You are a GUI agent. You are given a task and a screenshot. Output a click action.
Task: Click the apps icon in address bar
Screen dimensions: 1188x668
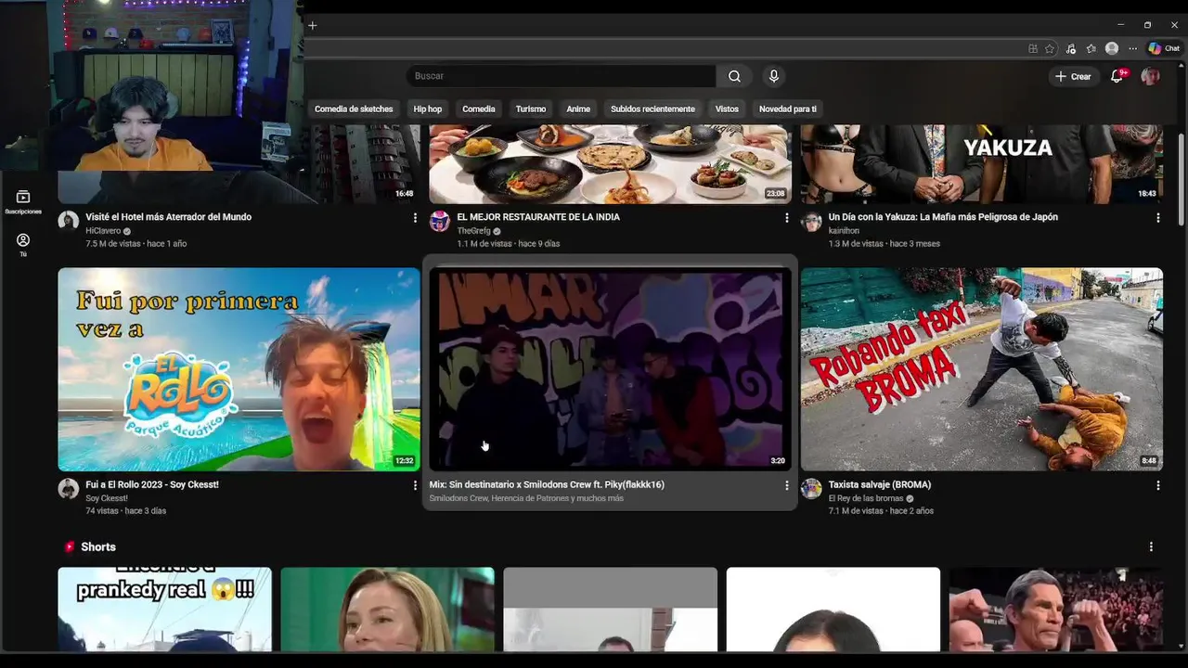tap(1033, 48)
